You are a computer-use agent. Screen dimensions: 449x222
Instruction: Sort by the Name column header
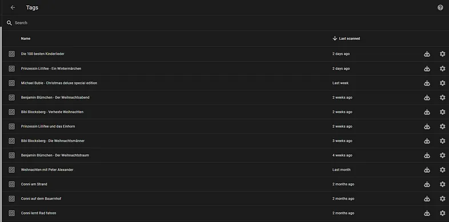(26, 38)
